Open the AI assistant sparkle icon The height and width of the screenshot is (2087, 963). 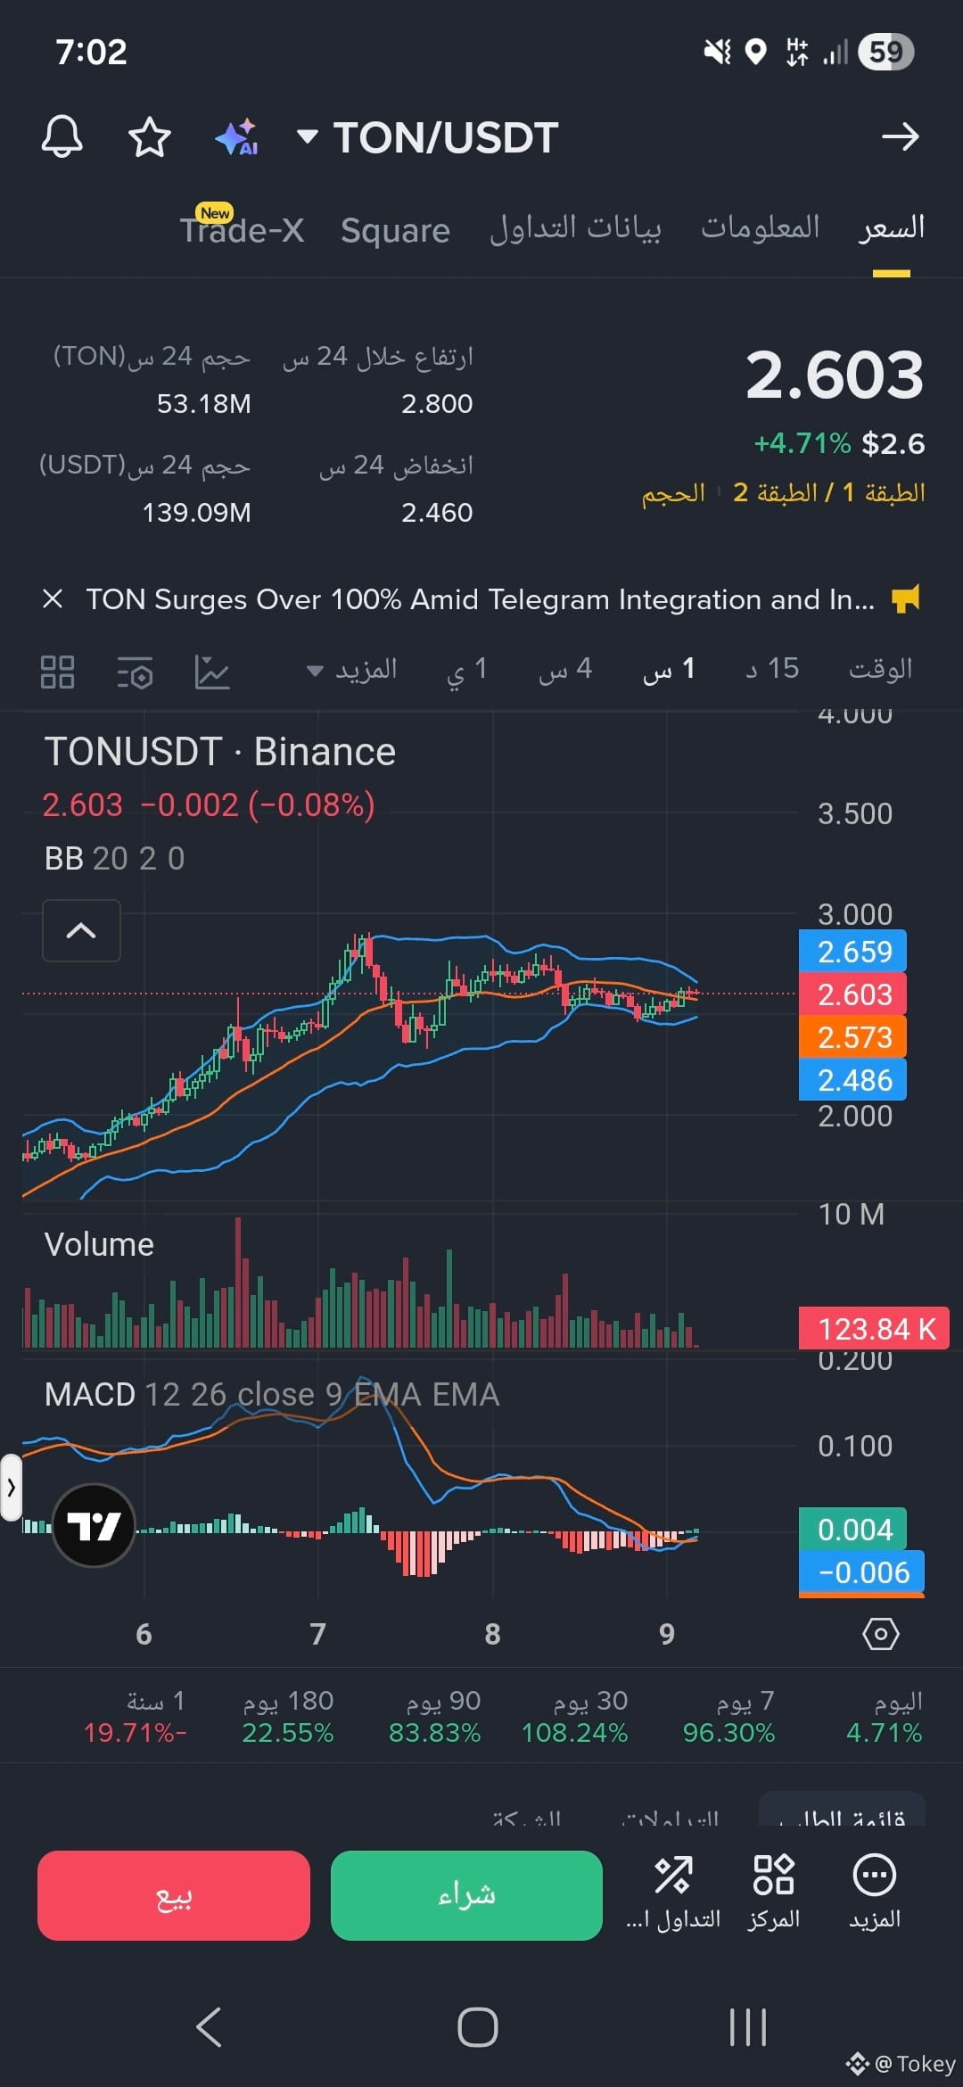pos(237,137)
